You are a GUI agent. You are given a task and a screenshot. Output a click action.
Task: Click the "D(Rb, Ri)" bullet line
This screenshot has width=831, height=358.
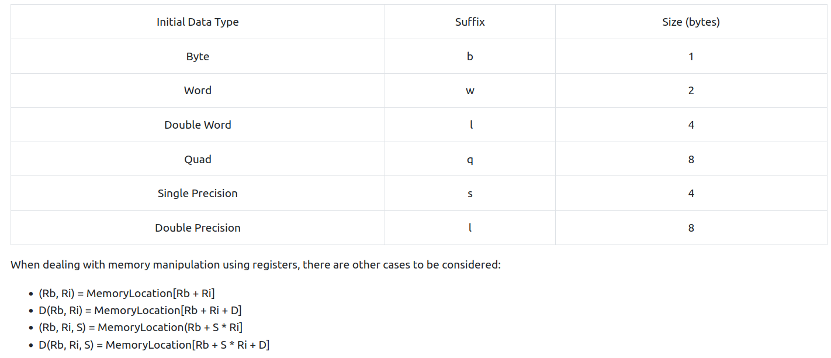[x=140, y=311]
